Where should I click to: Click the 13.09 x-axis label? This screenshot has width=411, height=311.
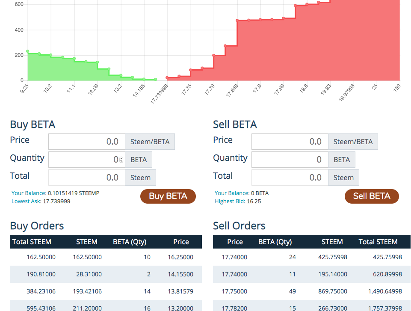pos(93,90)
